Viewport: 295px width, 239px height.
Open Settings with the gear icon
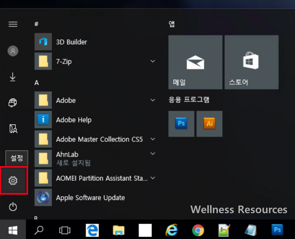pyautogui.click(x=13, y=181)
